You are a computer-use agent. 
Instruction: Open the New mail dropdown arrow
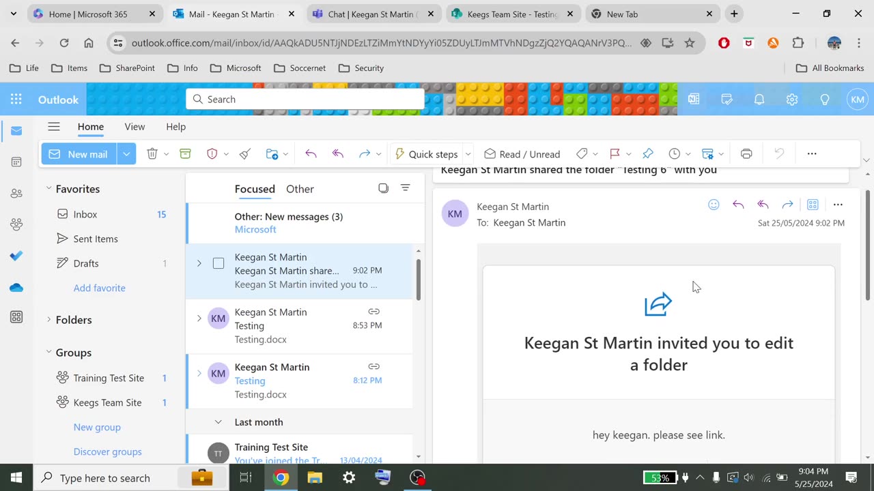(x=126, y=154)
